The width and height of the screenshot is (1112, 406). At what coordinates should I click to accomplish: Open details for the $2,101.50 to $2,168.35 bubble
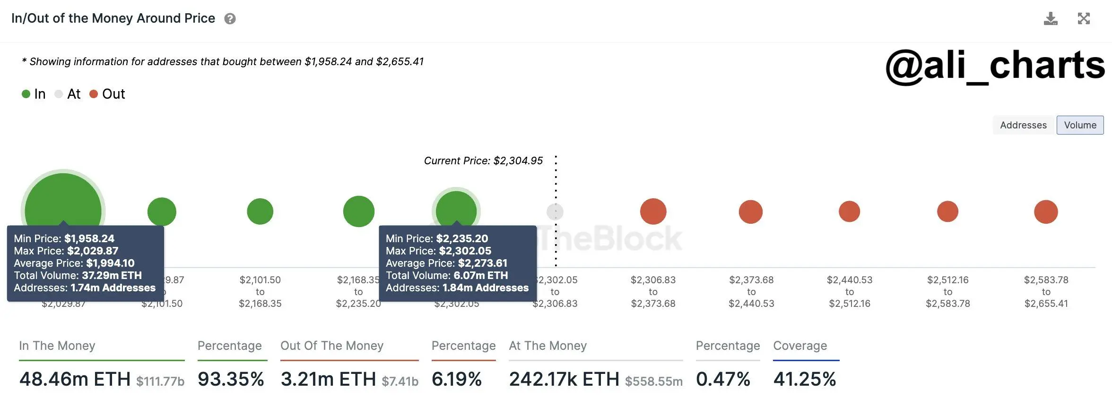coord(260,211)
